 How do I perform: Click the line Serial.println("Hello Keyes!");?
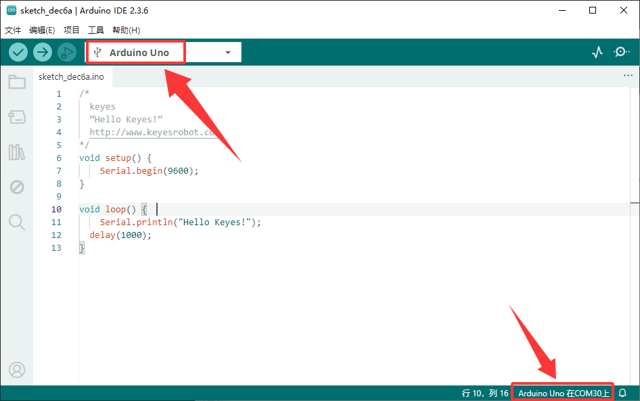[181, 222]
